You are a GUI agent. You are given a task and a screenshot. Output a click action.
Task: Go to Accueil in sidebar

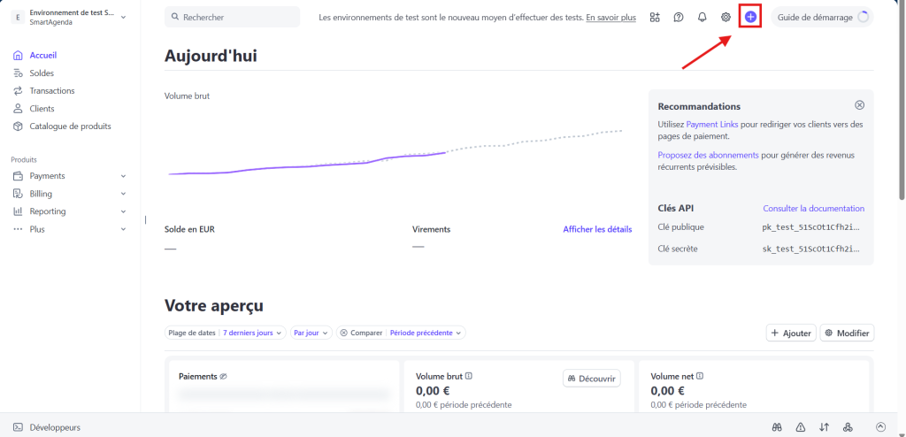point(43,56)
